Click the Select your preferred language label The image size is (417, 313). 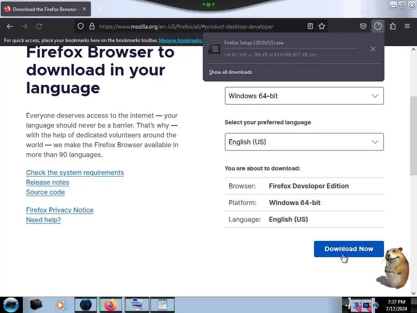click(x=268, y=122)
